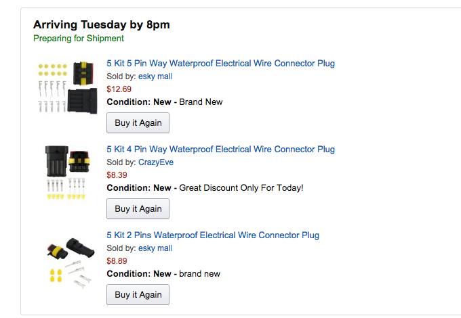Click the Arriving Tuesday by 8pm heading
This screenshot has width=461, height=318.
point(101,25)
